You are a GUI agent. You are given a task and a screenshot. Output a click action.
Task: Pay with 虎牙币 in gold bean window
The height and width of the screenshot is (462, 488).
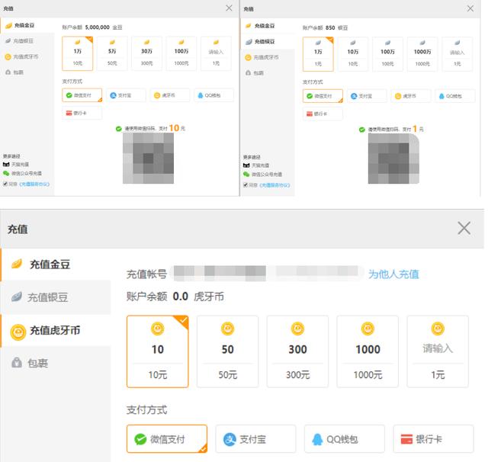click(169, 95)
